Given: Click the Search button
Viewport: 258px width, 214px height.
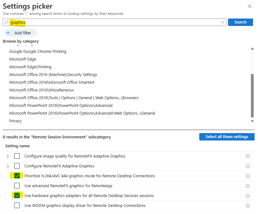Looking at the screenshot, I should point(240,22).
